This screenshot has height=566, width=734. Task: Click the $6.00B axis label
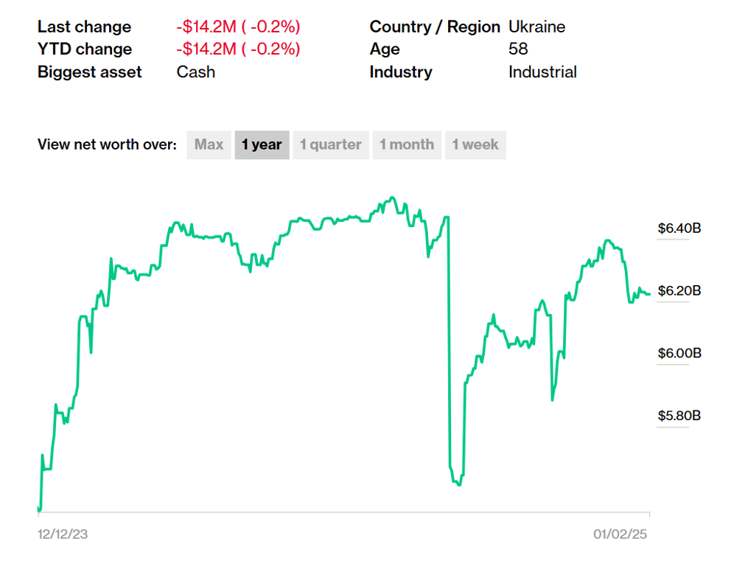point(679,353)
